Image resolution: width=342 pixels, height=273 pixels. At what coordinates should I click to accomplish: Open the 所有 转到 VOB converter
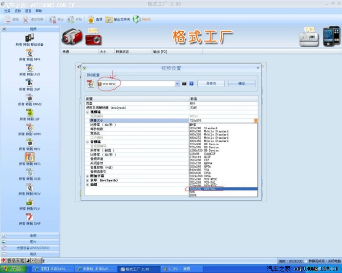click(29, 173)
